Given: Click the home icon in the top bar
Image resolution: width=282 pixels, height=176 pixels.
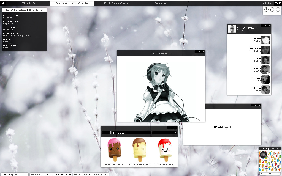Looking at the screenshot, I should pos(3,3).
